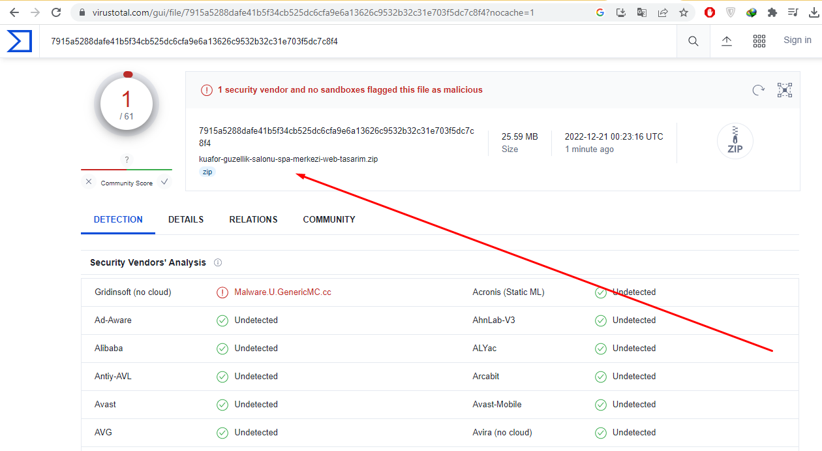Open the COMMUNITY tab
Image resolution: width=822 pixels, height=451 pixels.
(329, 219)
